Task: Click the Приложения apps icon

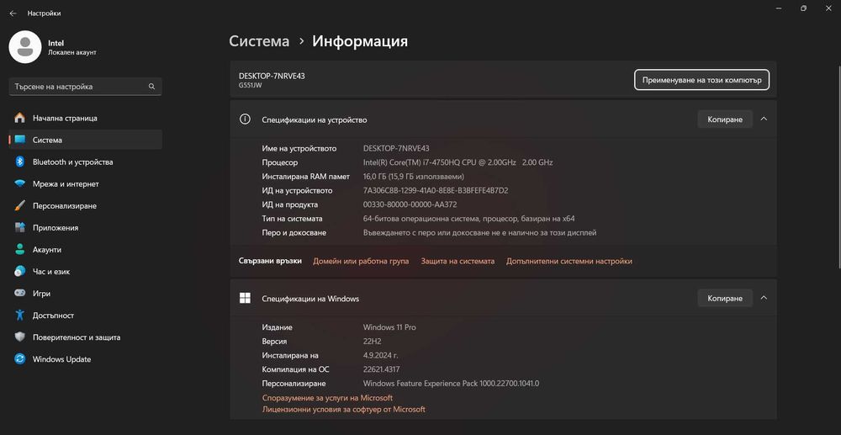Action: click(x=20, y=228)
